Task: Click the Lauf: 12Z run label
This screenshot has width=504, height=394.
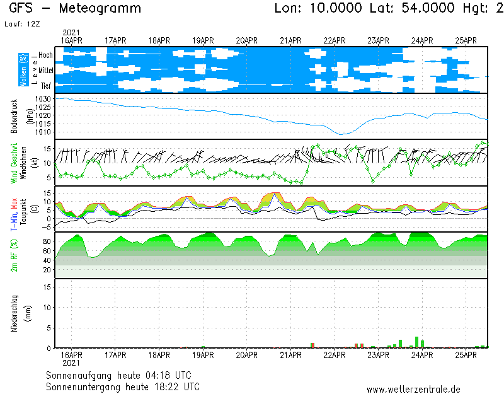Action: 22,24
